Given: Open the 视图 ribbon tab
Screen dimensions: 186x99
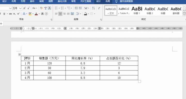Looking at the screenshot, I should pos(51,1).
